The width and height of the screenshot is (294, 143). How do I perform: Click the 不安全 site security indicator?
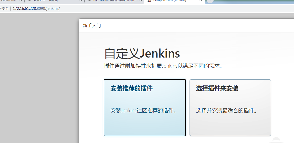tap(4, 9)
